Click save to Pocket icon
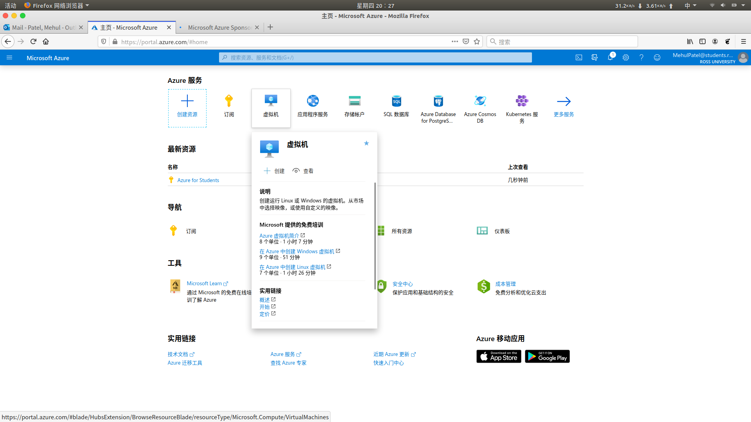Viewport: 751px width, 422px height. coord(465,41)
